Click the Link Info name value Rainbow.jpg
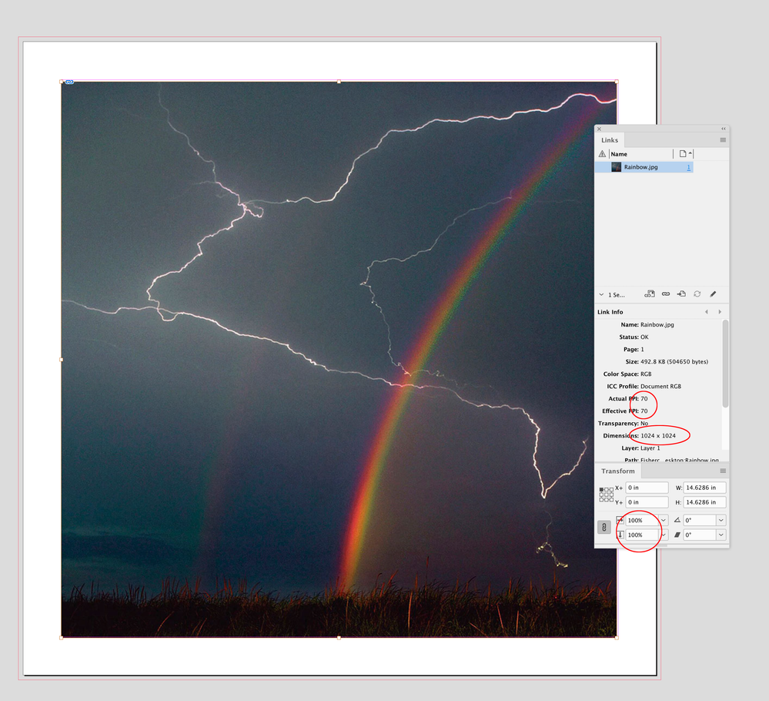 (657, 324)
